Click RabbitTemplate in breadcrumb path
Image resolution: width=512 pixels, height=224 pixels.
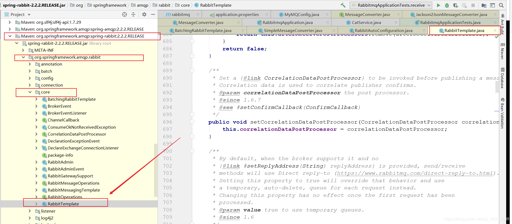(x=216, y=5)
